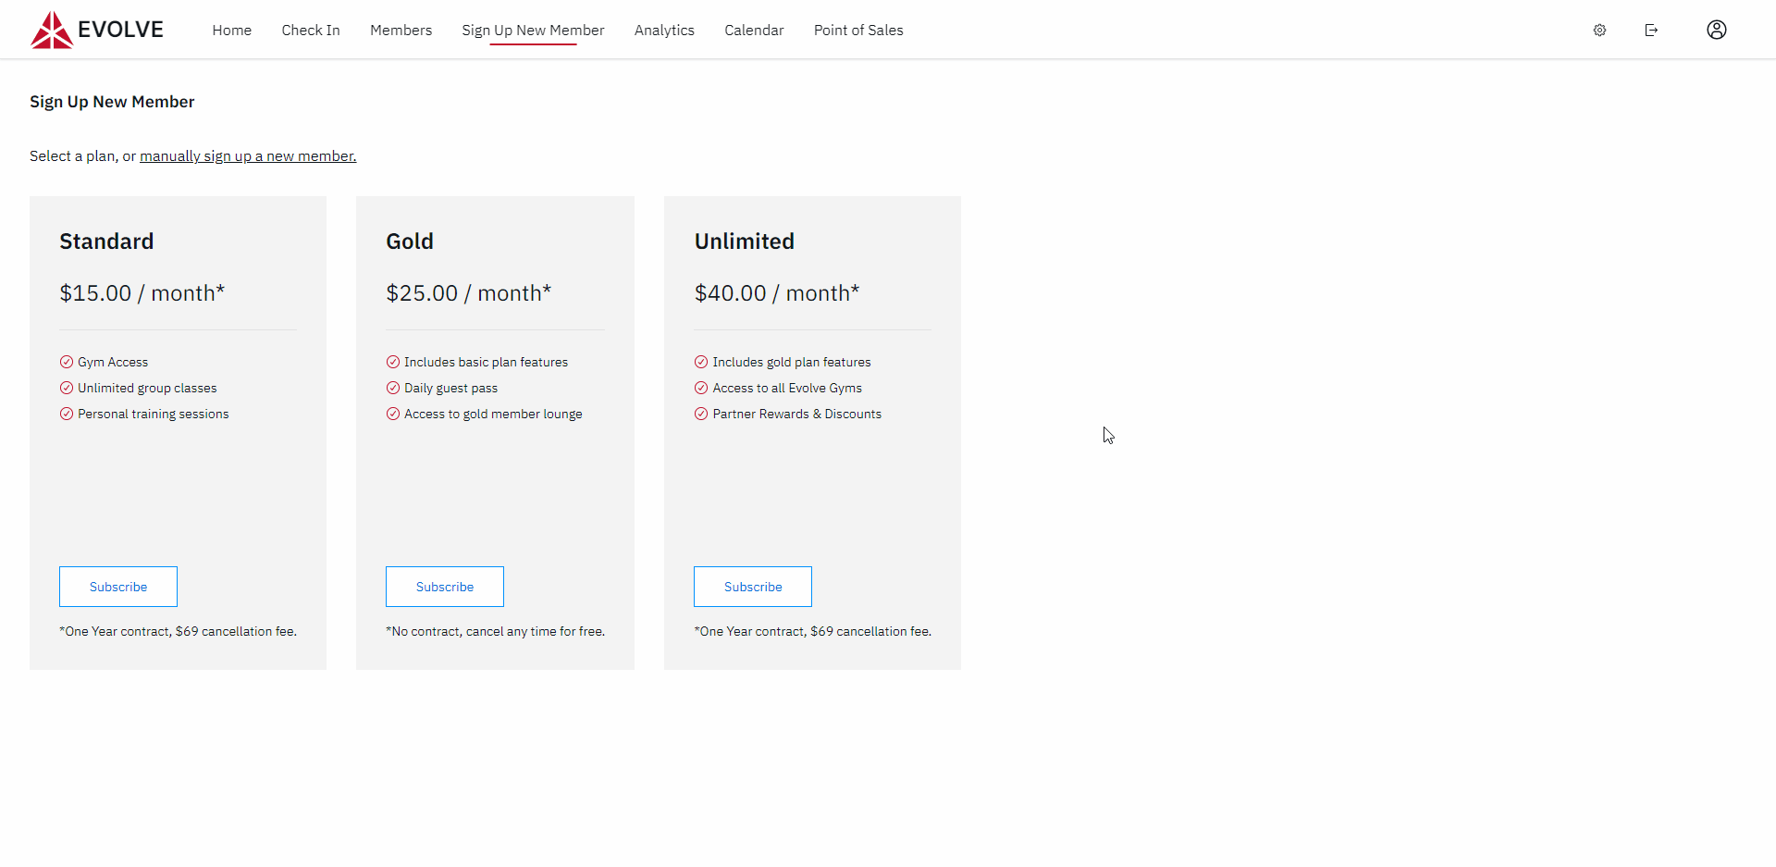The width and height of the screenshot is (1776, 867).
Task: Subscribe to the Gold plan
Action: pyautogui.click(x=444, y=586)
